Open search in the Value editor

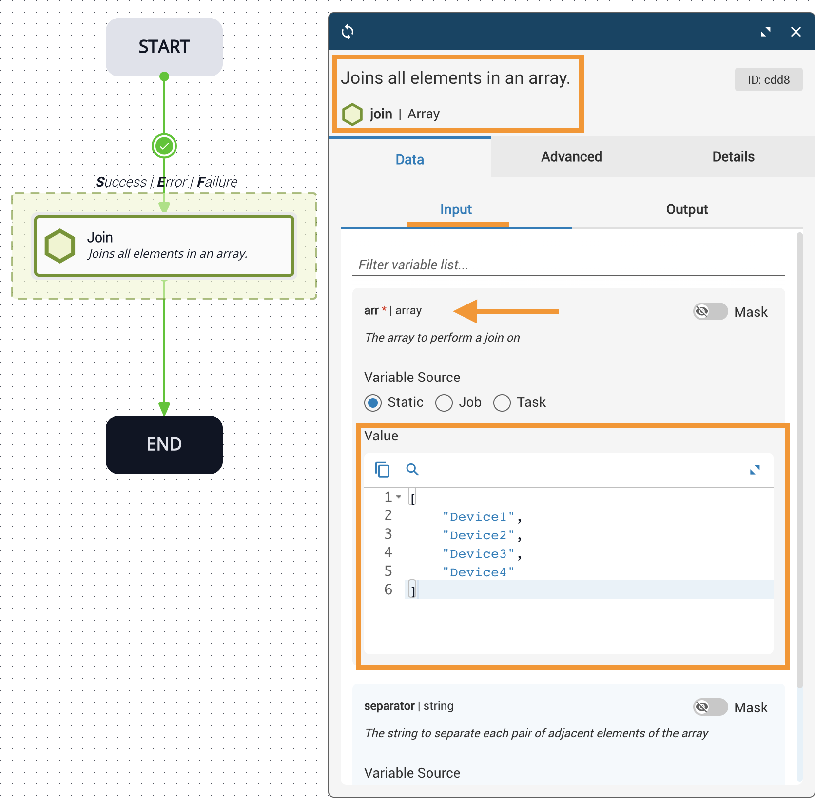point(412,470)
